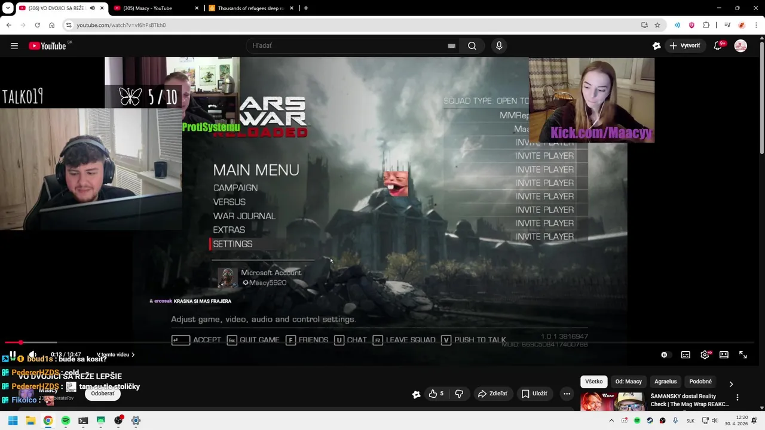Screen dimensions: 765x430
Task: Open a new browser tab
Action: pos(306,8)
